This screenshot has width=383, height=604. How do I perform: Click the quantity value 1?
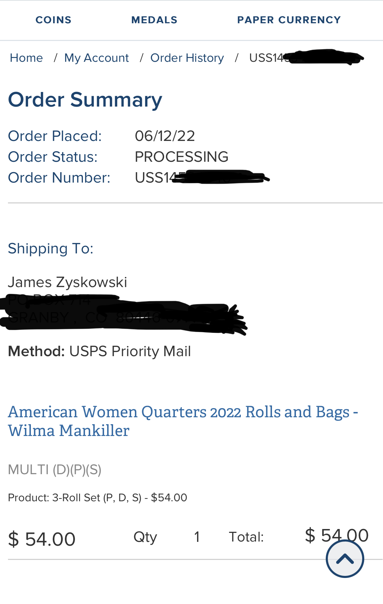tap(197, 537)
